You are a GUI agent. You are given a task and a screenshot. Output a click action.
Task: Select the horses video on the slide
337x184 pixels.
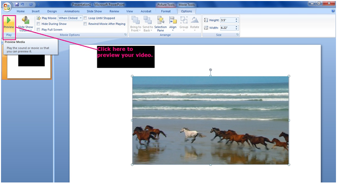pyautogui.click(x=211, y=120)
